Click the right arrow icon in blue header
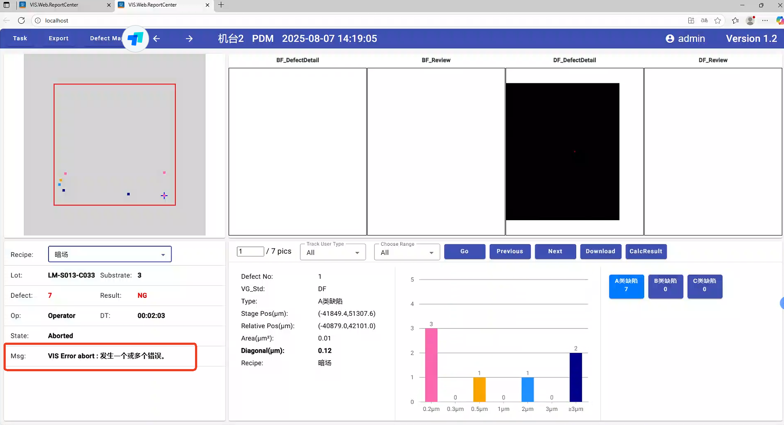 coord(189,39)
